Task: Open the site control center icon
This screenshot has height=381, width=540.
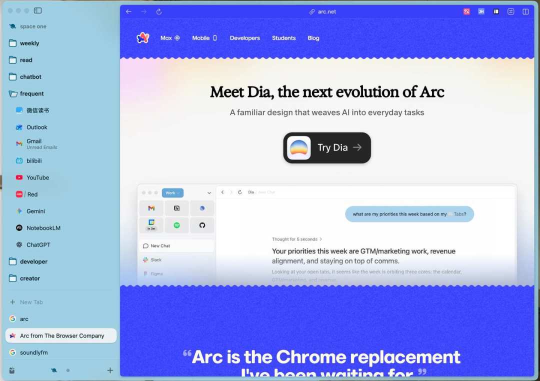Action: [x=510, y=11]
